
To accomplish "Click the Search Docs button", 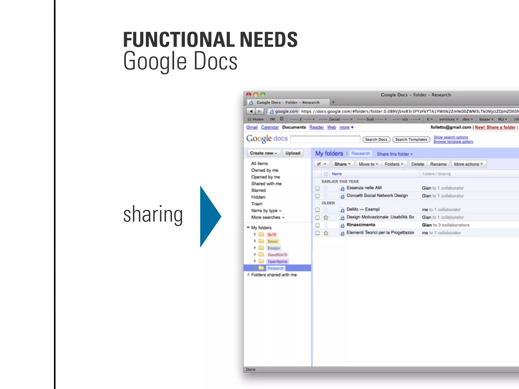I will (x=376, y=139).
